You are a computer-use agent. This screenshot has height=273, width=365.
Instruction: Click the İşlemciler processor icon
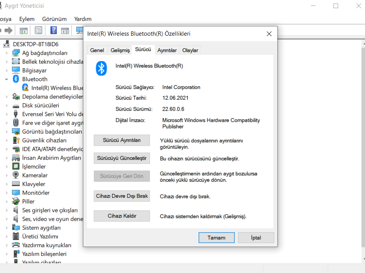(x=16, y=166)
